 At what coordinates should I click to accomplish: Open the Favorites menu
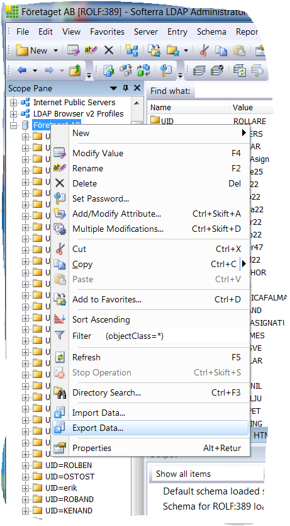(107, 32)
